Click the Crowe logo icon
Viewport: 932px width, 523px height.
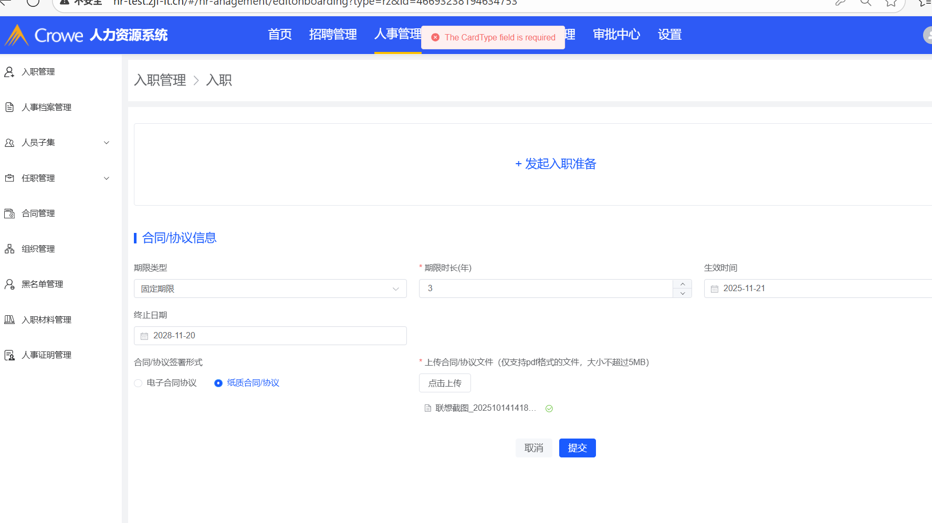click(17, 35)
